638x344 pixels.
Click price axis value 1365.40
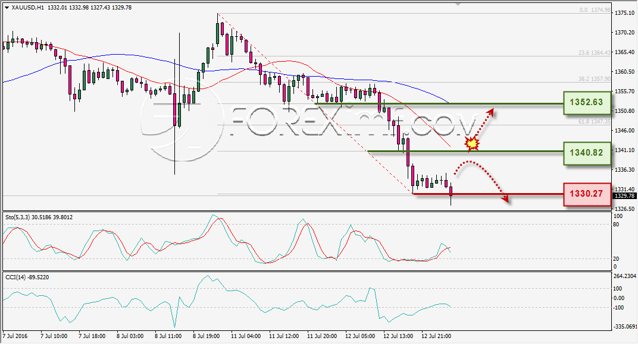click(x=624, y=52)
